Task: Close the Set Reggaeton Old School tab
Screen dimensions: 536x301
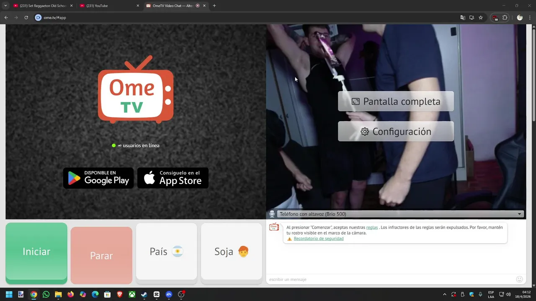Action: point(72,6)
